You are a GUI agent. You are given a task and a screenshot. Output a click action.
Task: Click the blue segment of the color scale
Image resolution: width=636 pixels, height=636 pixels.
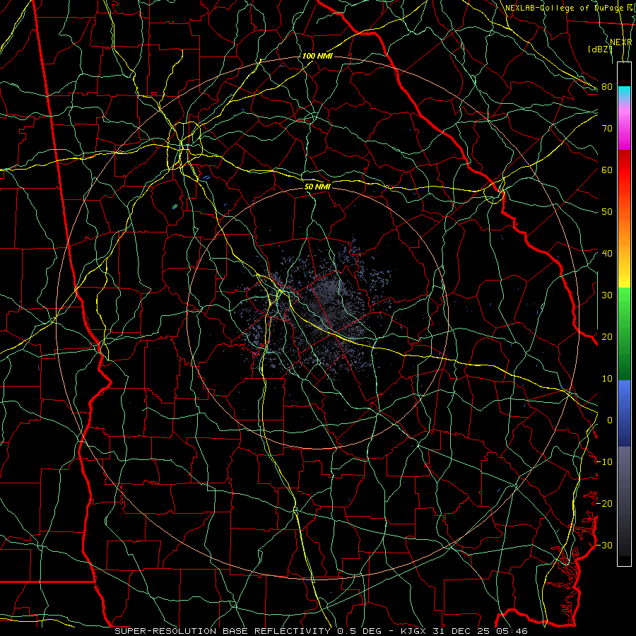tap(624, 413)
